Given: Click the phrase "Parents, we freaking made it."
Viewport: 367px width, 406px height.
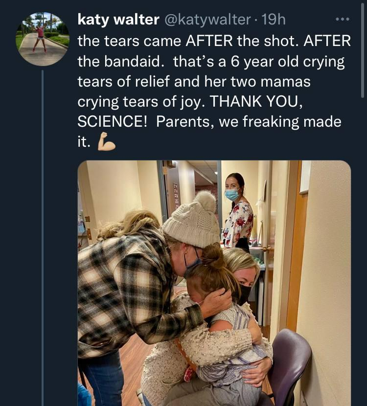Looking at the screenshot, I should pyautogui.click(x=249, y=122).
